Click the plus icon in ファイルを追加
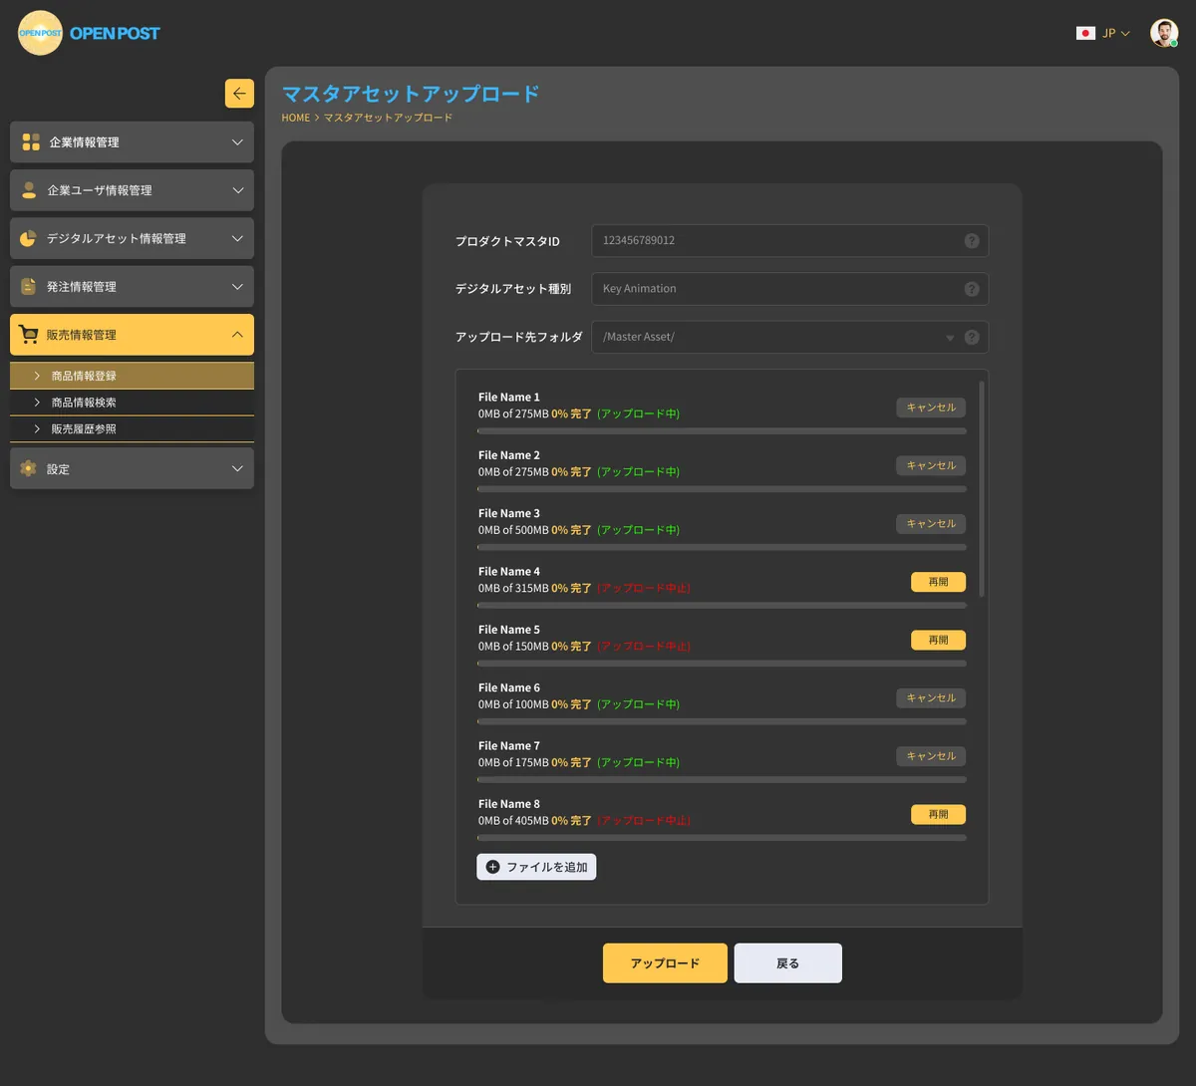 tap(492, 867)
